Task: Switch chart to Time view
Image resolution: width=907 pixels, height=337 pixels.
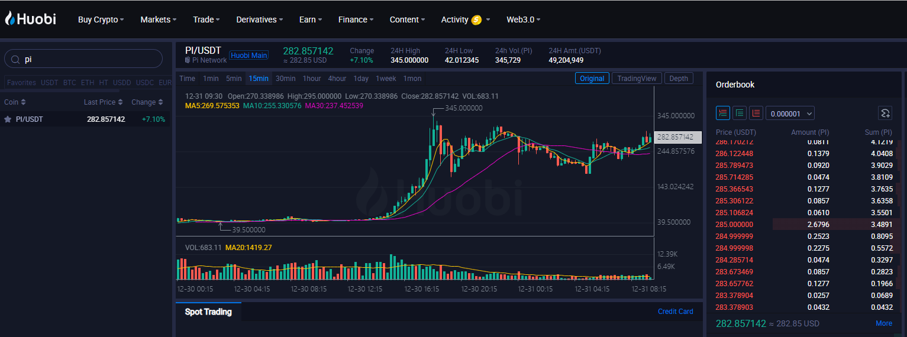Action: (x=187, y=79)
